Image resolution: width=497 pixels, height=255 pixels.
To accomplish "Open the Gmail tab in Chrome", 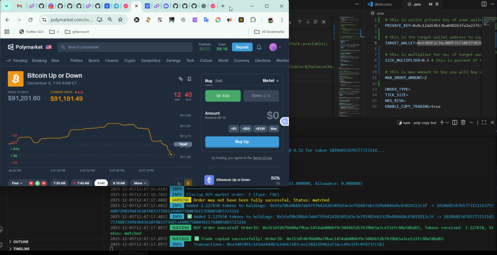I will (19, 6).
